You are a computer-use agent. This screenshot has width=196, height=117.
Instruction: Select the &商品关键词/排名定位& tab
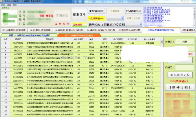pyautogui.click(x=161, y=30)
